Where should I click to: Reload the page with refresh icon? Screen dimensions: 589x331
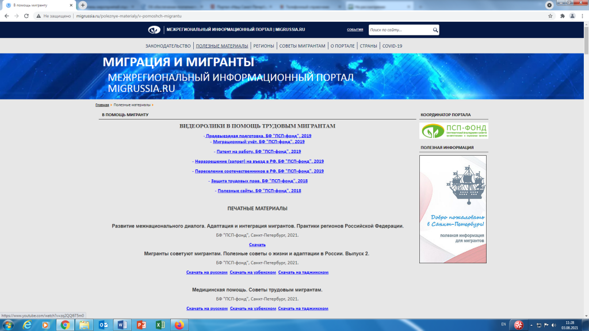coord(26,16)
